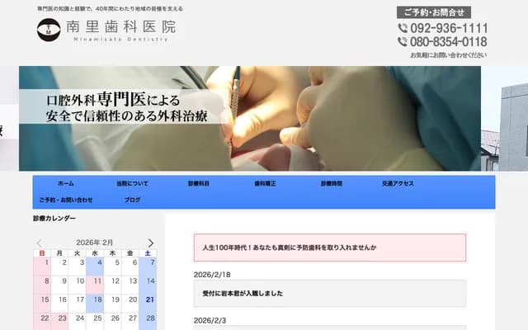The image size is (528, 330).
Task: Click phone icon beside 092-936-1111
Action: (403, 28)
